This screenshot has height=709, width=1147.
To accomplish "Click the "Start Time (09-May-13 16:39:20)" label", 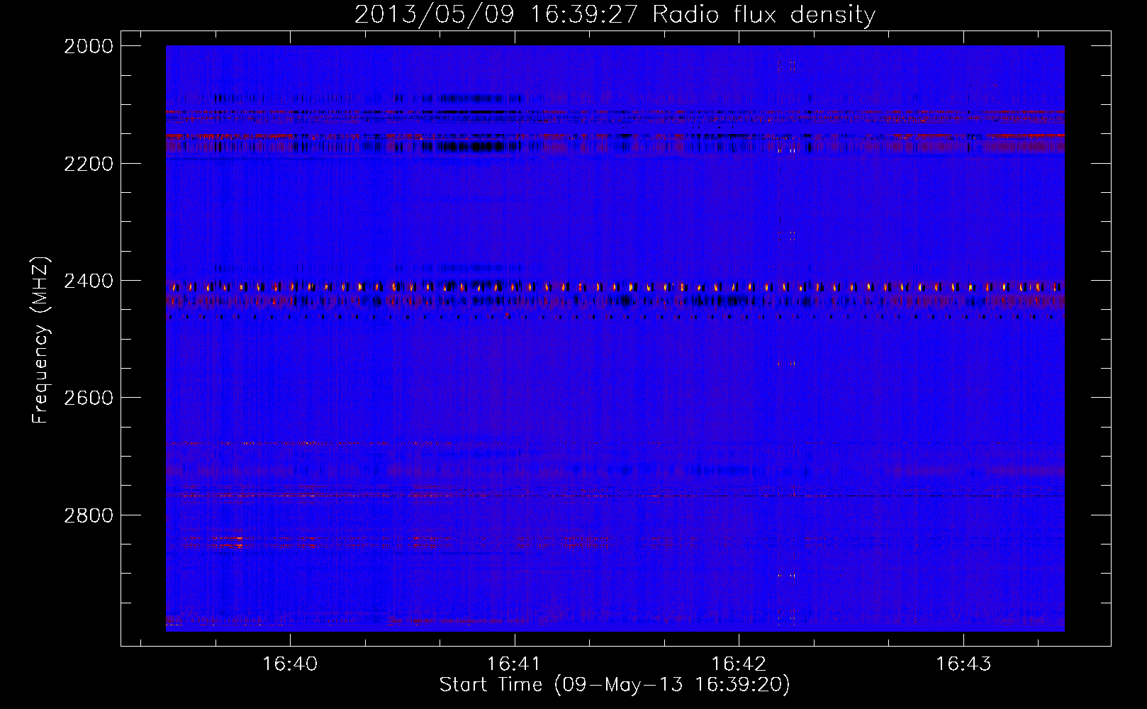I will click(x=615, y=685).
